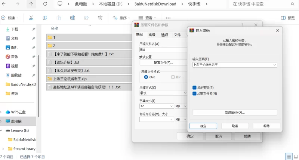Image resolution: width=299 pixels, height=160 pixels.
Task: Rename via the toolbar rename icon
Action: click(73, 18)
